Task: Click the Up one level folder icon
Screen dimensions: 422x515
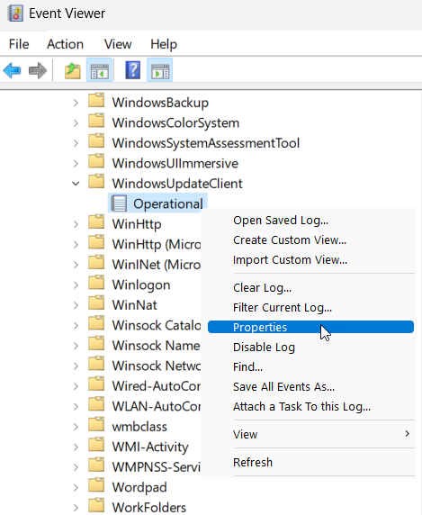Action: (73, 70)
